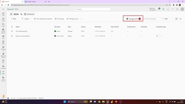Image resolution: width=185 pixels, height=104 pixels.
Task: Open Source control panel
Action: coord(133,19)
